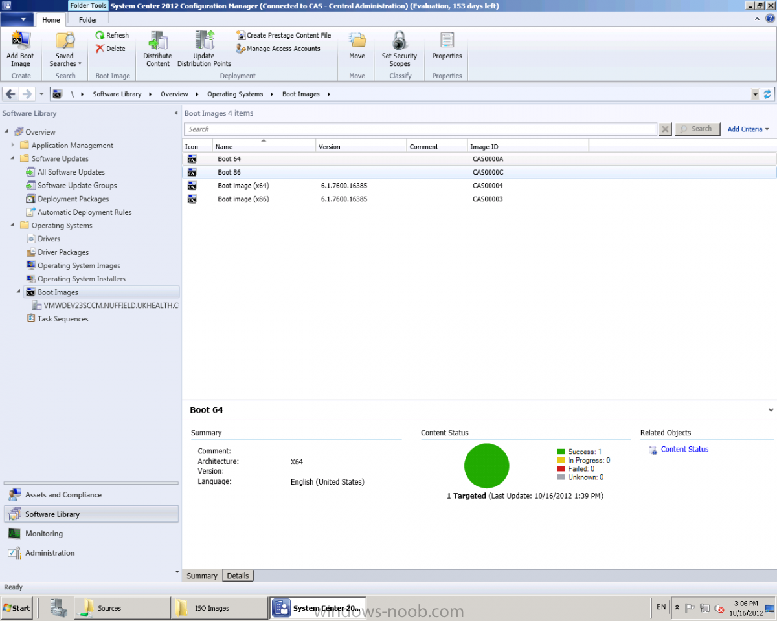The image size is (777, 621).
Task: Collapse the Operating Systems node
Action: point(12,226)
